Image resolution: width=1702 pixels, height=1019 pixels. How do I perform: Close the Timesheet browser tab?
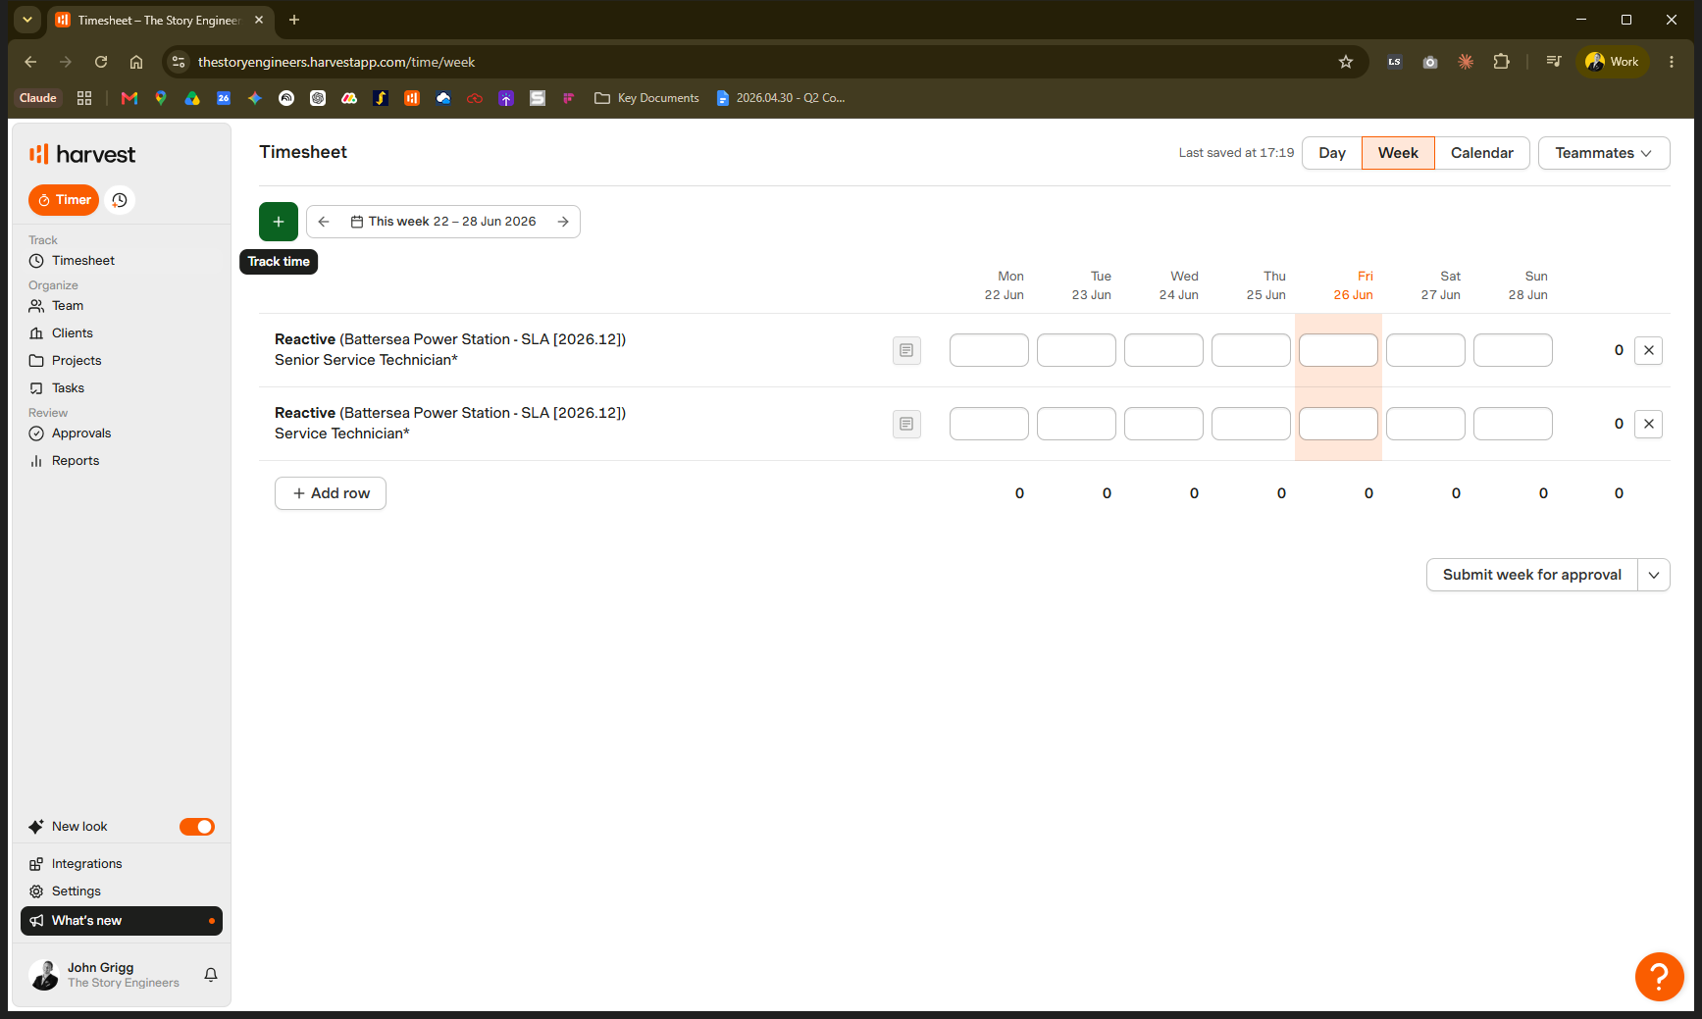(259, 20)
